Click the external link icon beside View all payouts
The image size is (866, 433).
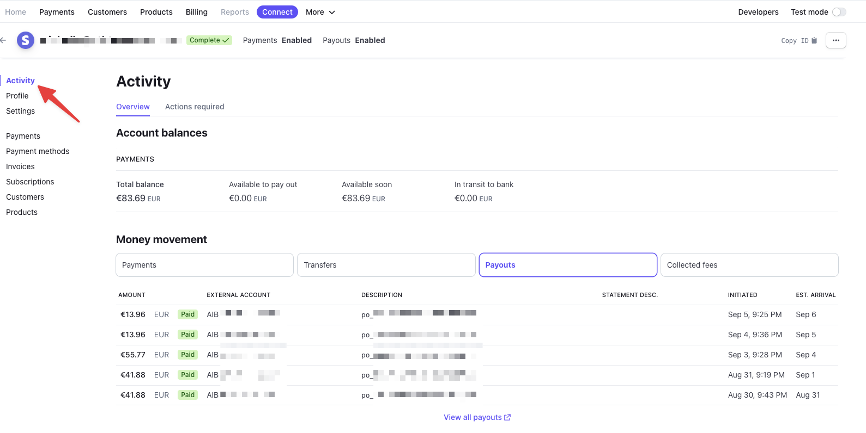507,417
